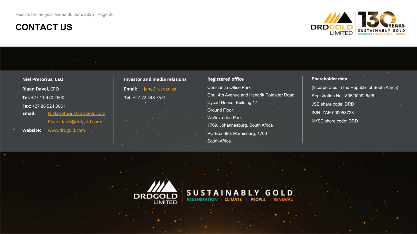417x234 pixels.
Task: Click the 130 Years Sustainably Gold emblem
Action: point(381,23)
